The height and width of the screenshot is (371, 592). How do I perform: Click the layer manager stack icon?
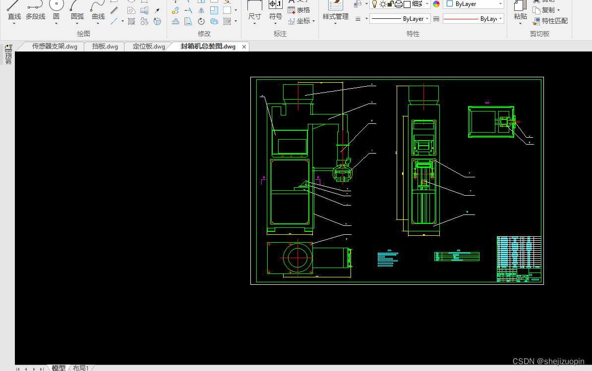point(357,4)
